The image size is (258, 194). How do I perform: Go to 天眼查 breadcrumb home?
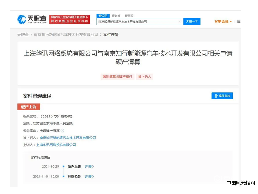pos(23,35)
